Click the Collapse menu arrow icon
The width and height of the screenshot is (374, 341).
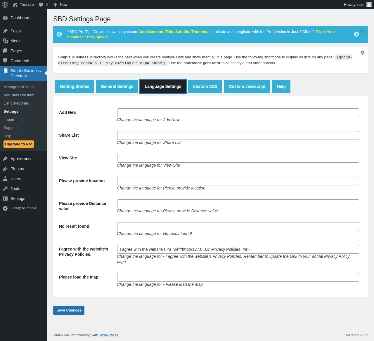click(x=5, y=208)
